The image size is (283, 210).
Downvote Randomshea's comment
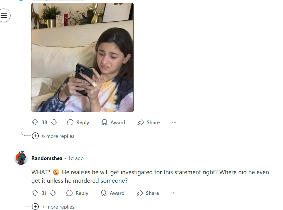[x=53, y=193]
